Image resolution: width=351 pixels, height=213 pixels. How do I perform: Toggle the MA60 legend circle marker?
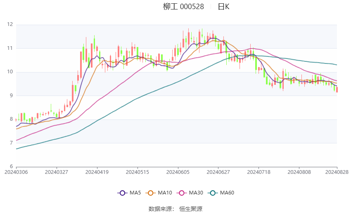tap(213, 193)
